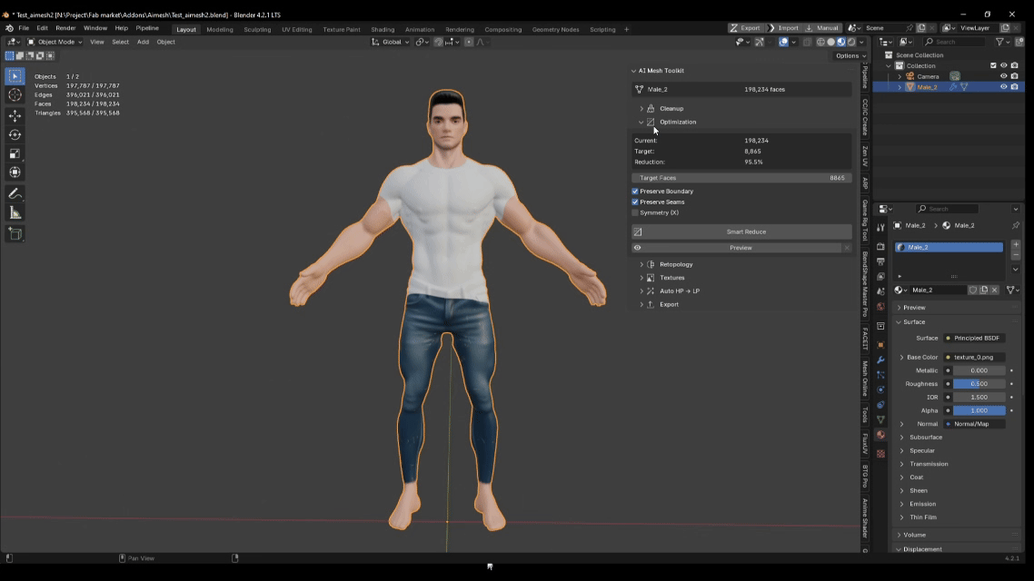1034x581 pixels.
Task: Choose the Move tool
Action: click(x=15, y=116)
